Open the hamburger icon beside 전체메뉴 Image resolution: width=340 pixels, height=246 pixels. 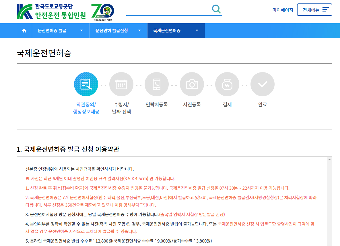point(325,10)
